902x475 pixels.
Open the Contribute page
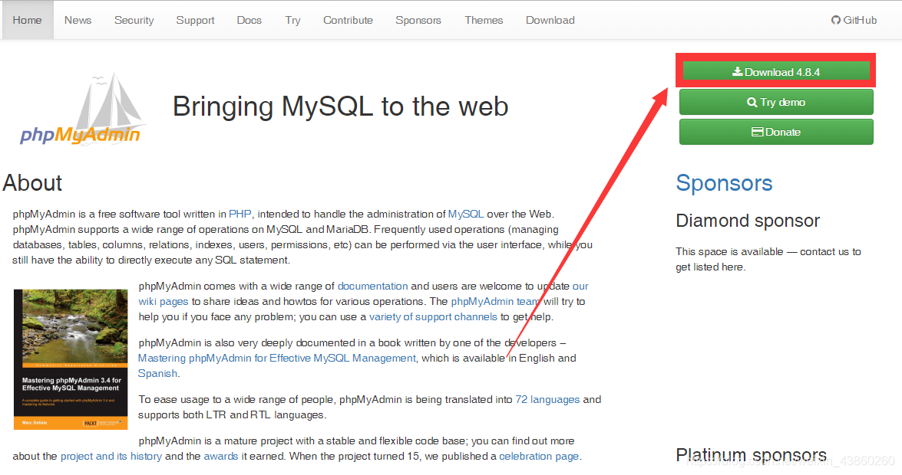click(x=348, y=20)
